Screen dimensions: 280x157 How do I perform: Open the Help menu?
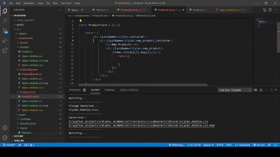[x=77, y=3]
